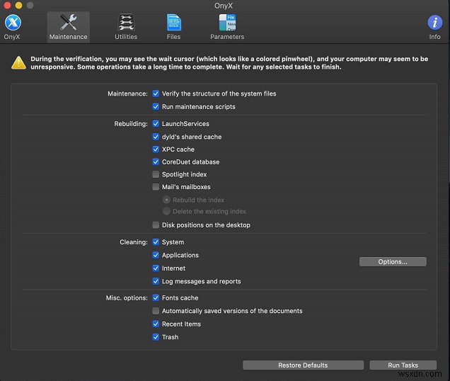Uncheck XPC cache
The width and height of the screenshot is (450, 381).
[x=156, y=149]
